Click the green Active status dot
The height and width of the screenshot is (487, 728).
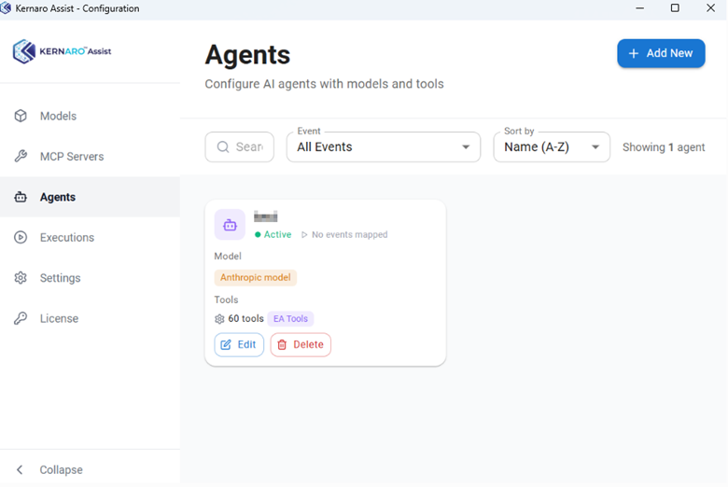pos(258,235)
